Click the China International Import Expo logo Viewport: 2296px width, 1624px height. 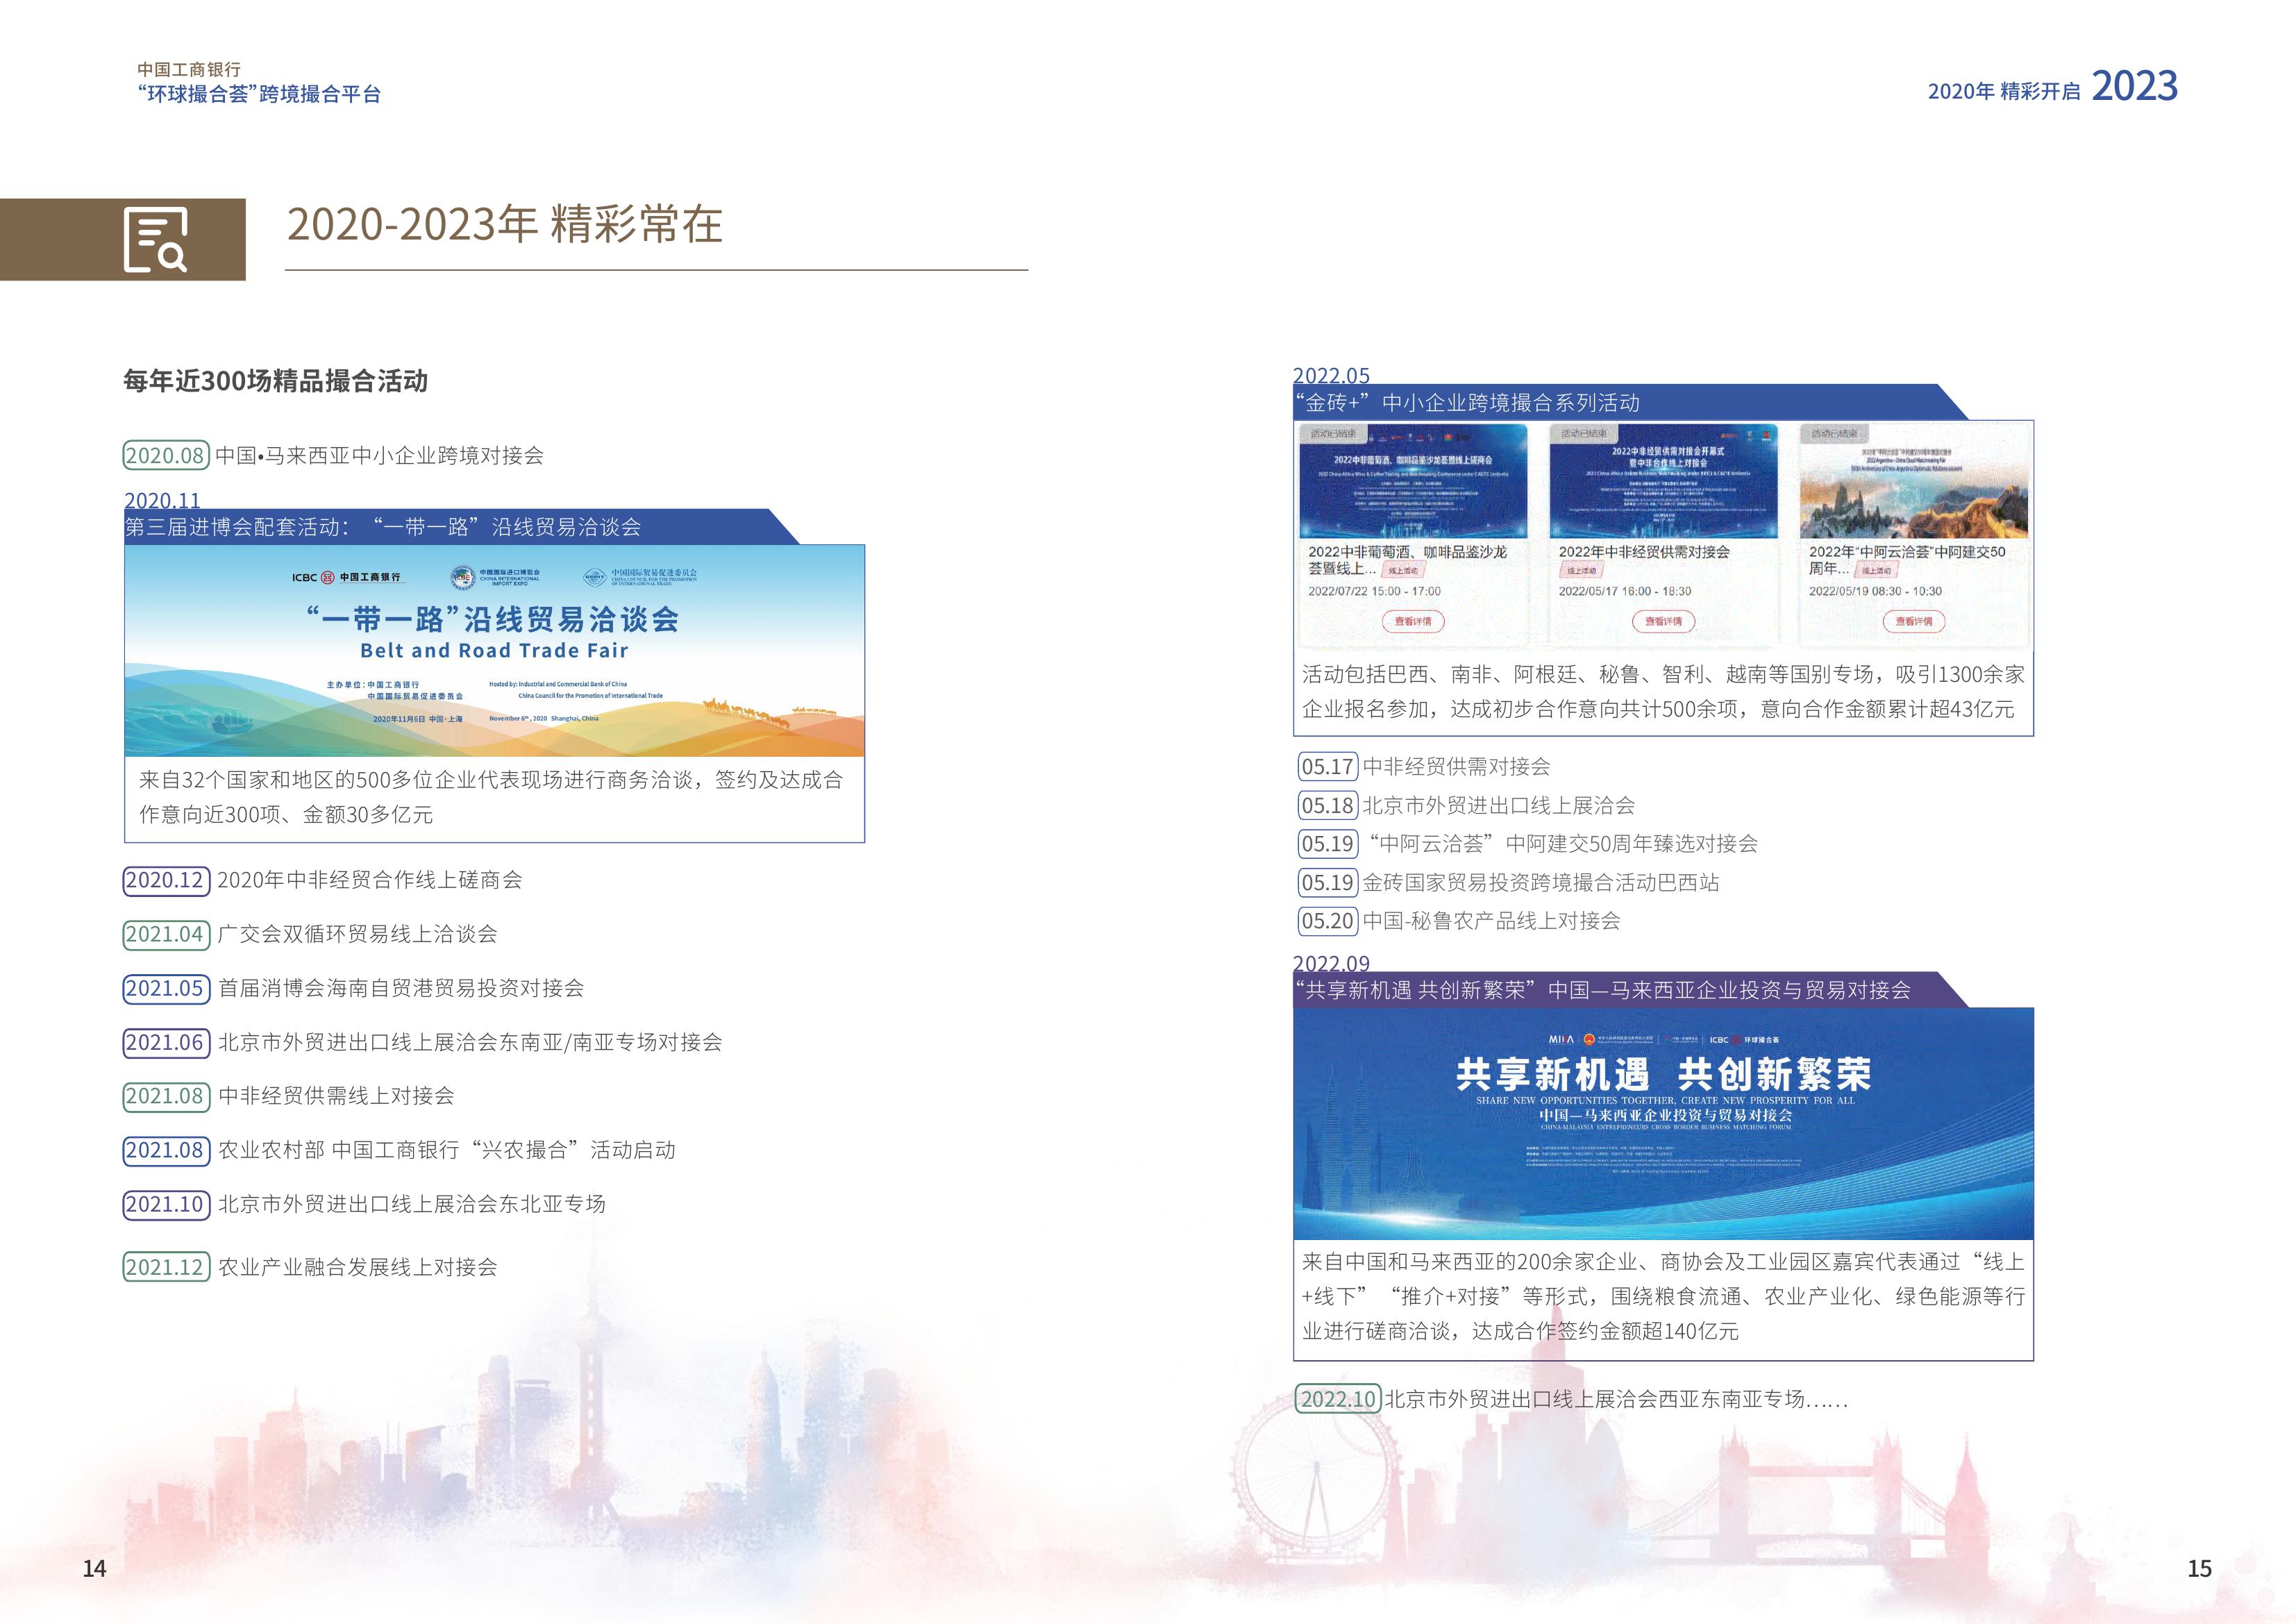495,577
